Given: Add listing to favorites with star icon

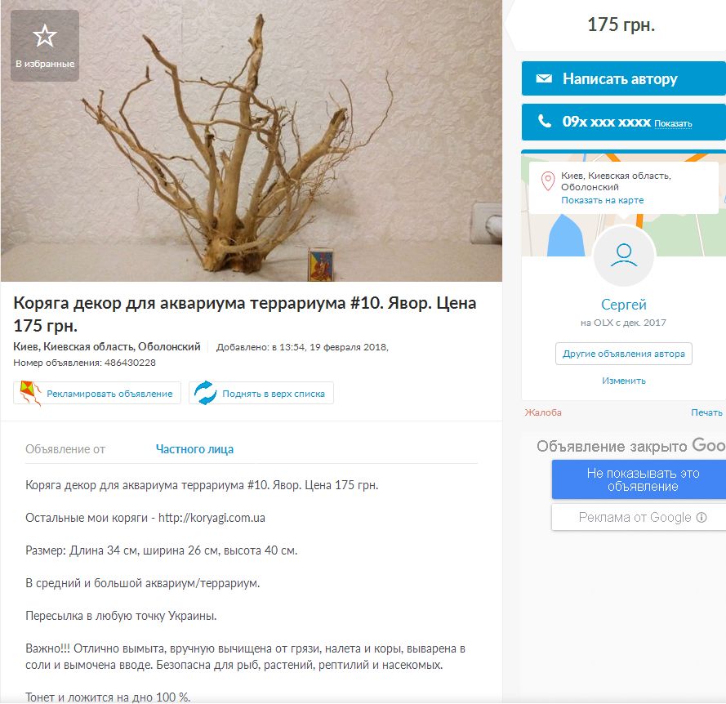Looking at the screenshot, I should point(45,46).
